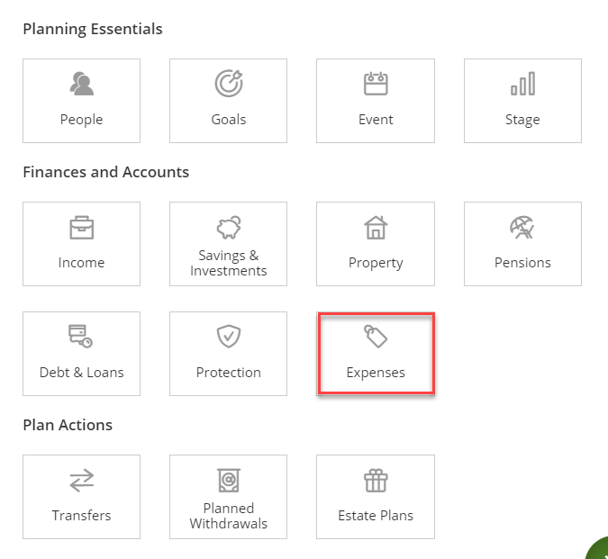Click the People silhouette icon

tap(81, 85)
